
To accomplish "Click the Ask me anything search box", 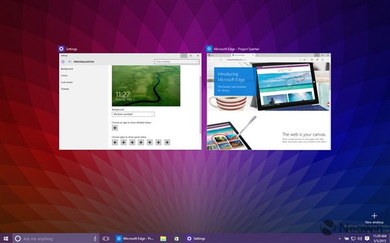I will click(x=56, y=238).
